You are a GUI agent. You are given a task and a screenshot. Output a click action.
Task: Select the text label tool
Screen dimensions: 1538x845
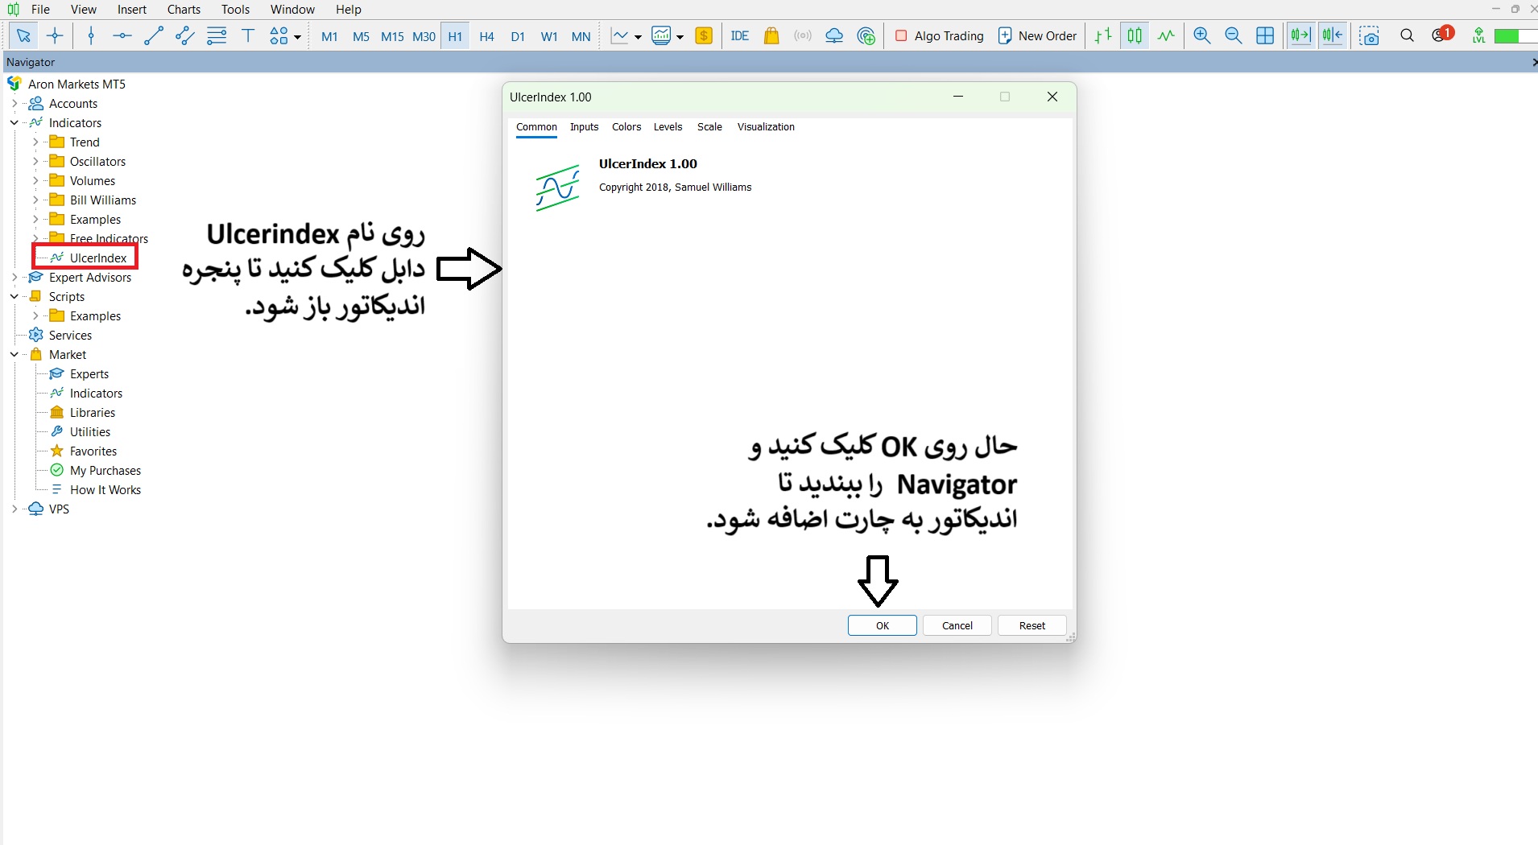click(x=248, y=35)
